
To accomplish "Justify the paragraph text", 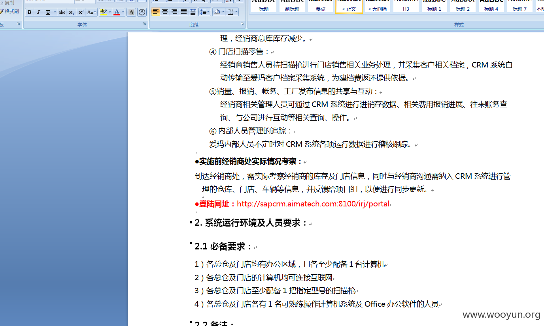I will 184,12.
